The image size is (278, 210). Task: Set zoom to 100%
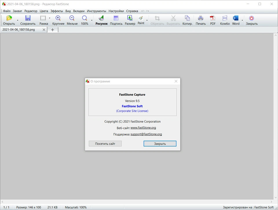tap(85, 20)
